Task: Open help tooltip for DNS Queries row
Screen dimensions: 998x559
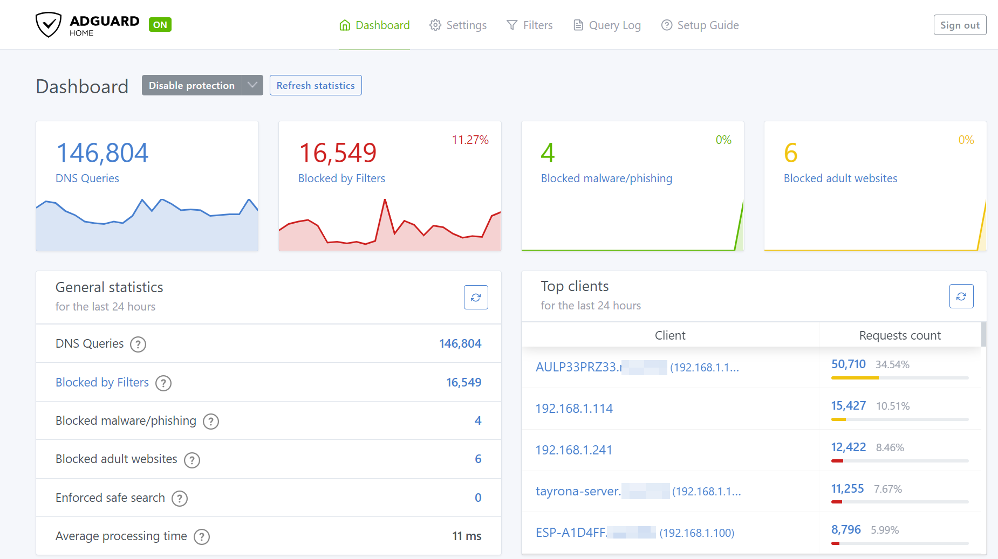Action: (x=138, y=344)
